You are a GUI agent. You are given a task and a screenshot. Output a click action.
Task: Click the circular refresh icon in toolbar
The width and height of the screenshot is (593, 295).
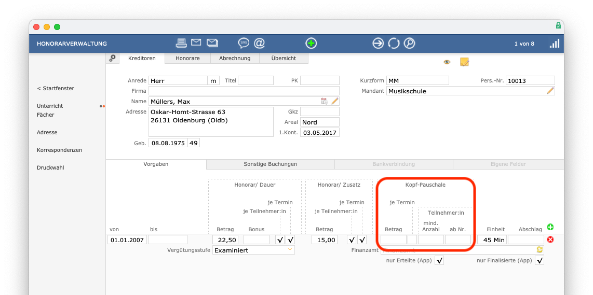coord(394,43)
